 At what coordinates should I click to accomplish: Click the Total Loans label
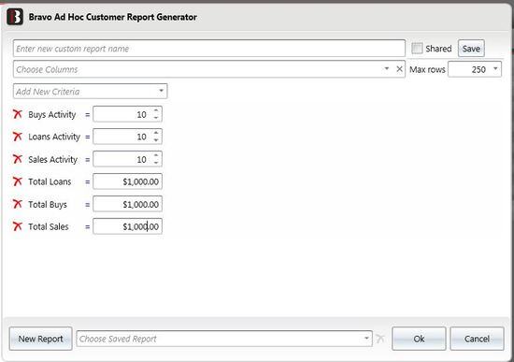pyautogui.click(x=50, y=181)
